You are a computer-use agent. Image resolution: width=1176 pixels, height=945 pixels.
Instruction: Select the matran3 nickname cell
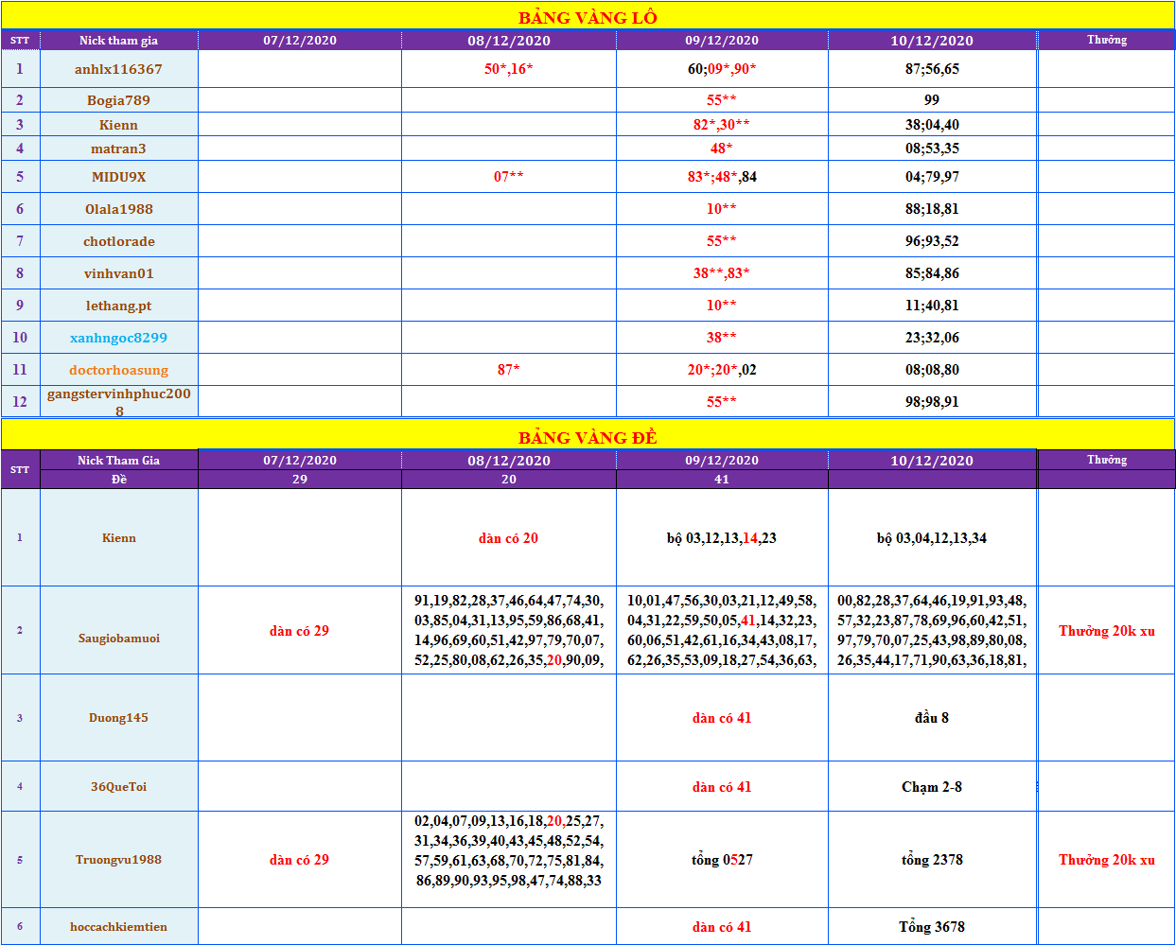click(119, 149)
